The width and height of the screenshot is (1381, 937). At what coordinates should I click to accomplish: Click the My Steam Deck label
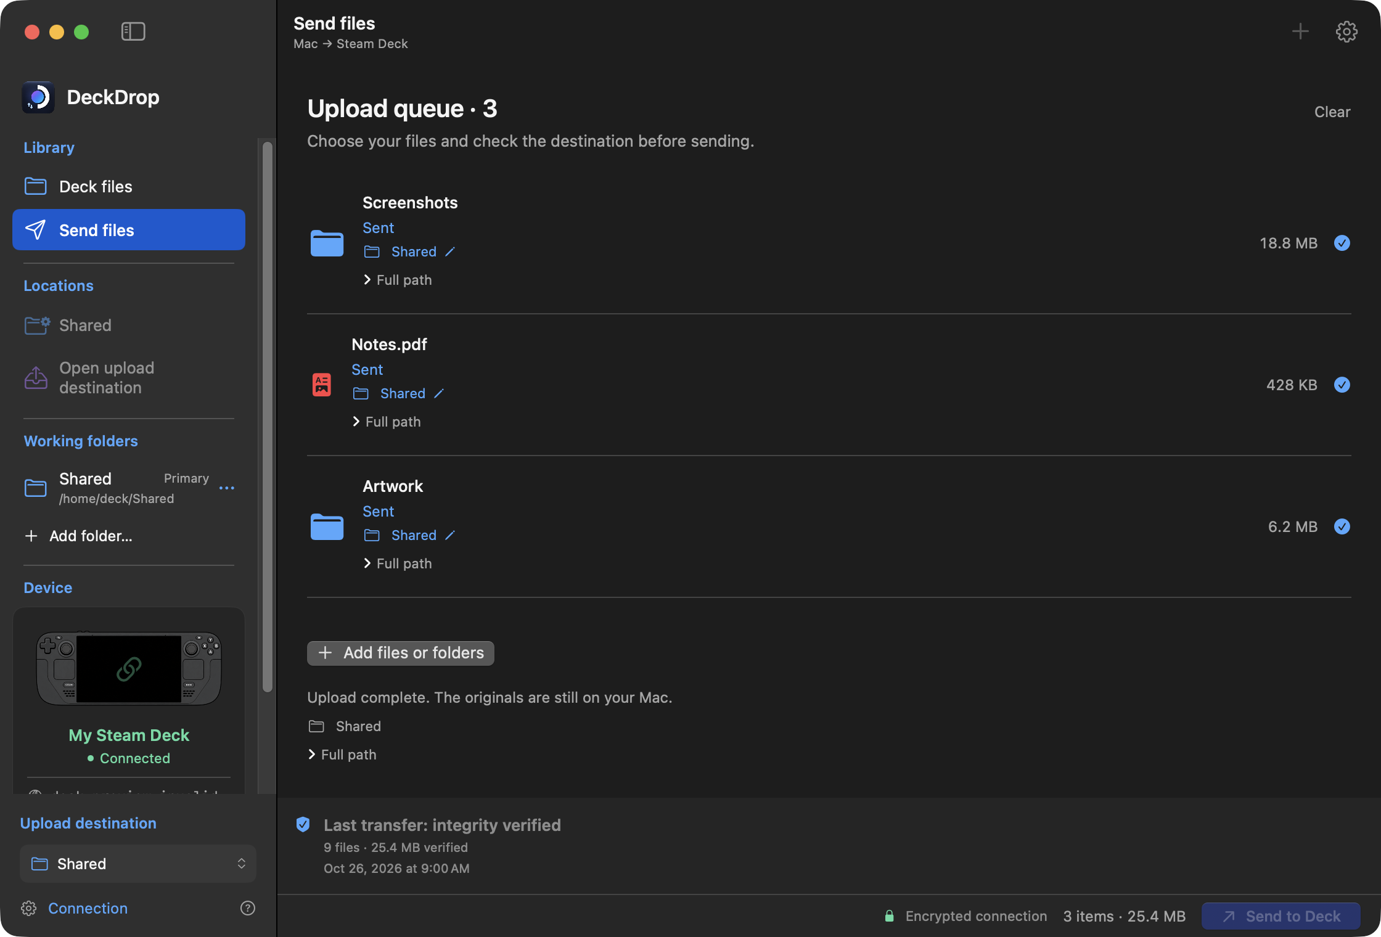(129, 735)
